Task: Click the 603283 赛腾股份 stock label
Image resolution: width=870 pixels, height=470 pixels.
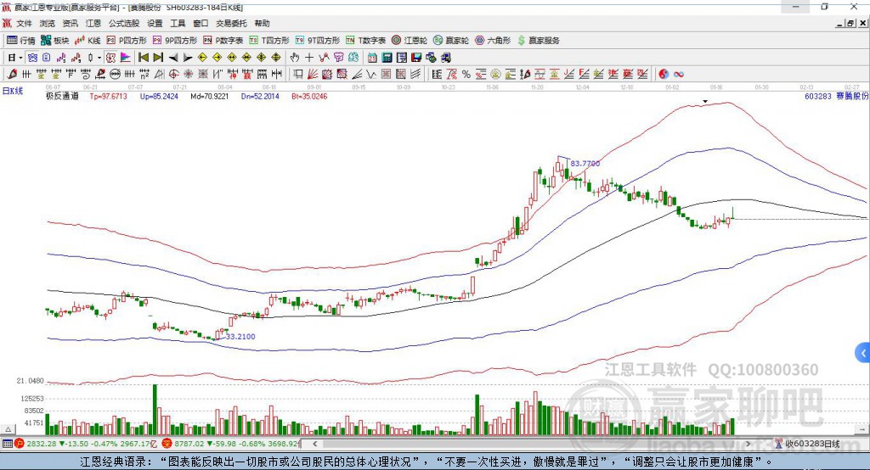Action: click(x=837, y=96)
